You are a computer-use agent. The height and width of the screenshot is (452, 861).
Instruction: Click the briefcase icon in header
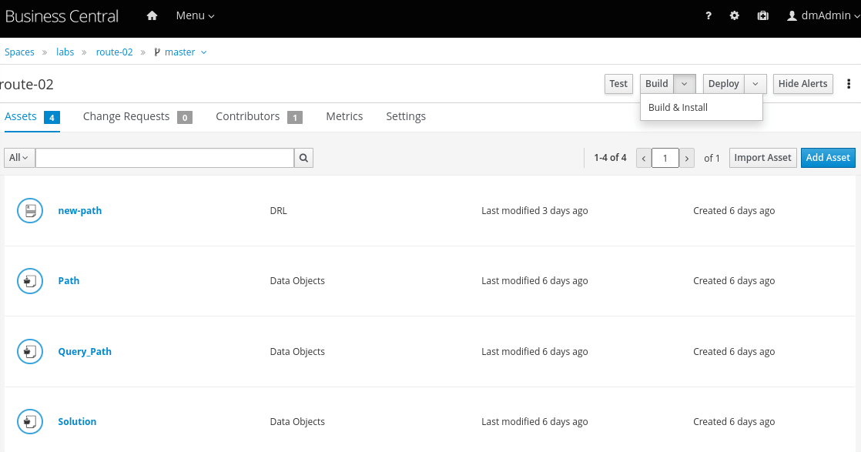click(x=762, y=16)
